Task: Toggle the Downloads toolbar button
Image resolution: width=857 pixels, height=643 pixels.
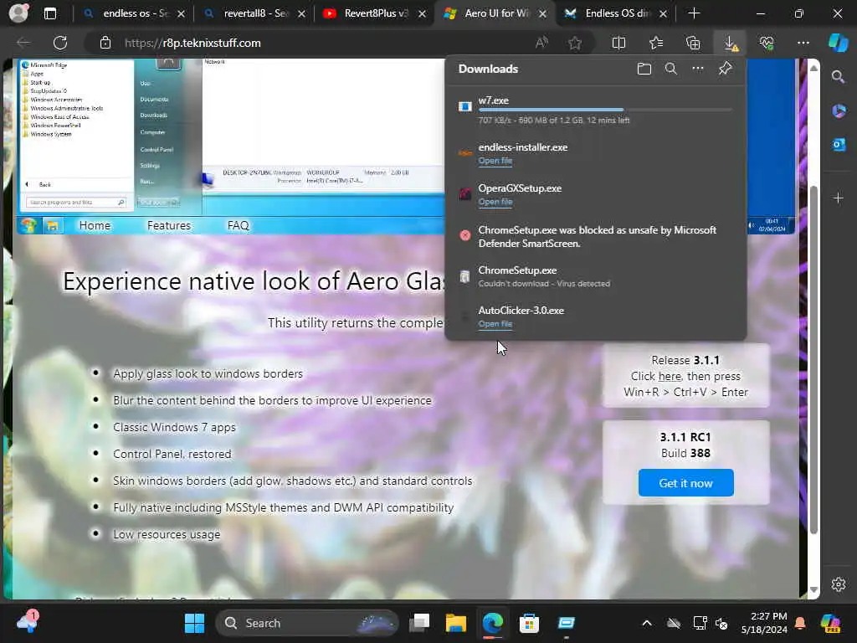Action: [x=730, y=43]
